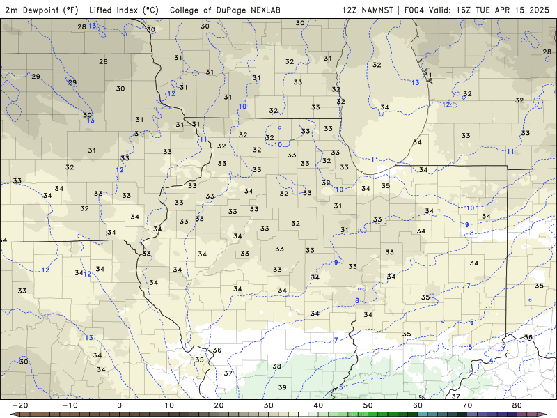Click the '70' label on the color bar

coord(467,405)
